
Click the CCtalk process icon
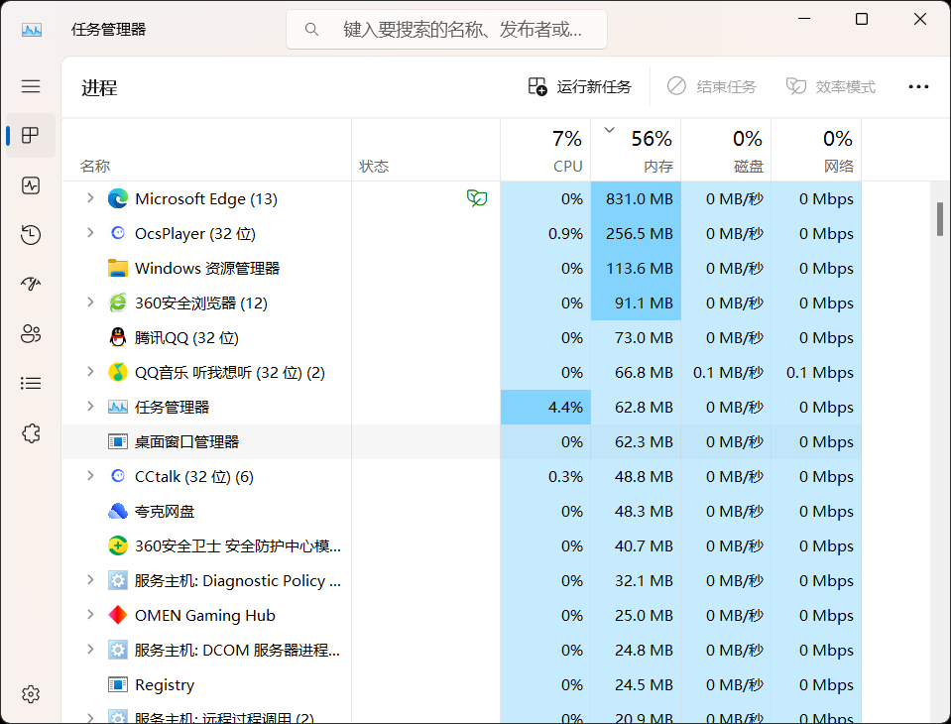tap(118, 476)
